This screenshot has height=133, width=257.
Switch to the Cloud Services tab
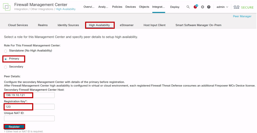(18, 25)
